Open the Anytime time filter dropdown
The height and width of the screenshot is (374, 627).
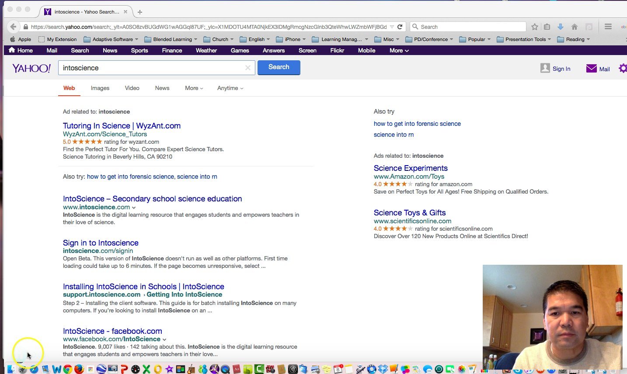[x=230, y=88]
